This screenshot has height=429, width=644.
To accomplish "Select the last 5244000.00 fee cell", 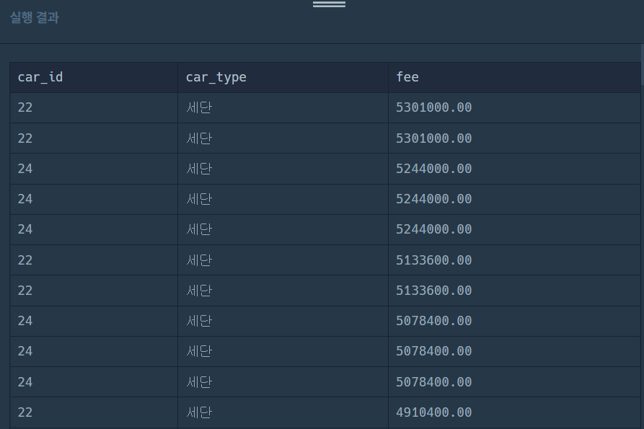I will [x=433, y=229].
